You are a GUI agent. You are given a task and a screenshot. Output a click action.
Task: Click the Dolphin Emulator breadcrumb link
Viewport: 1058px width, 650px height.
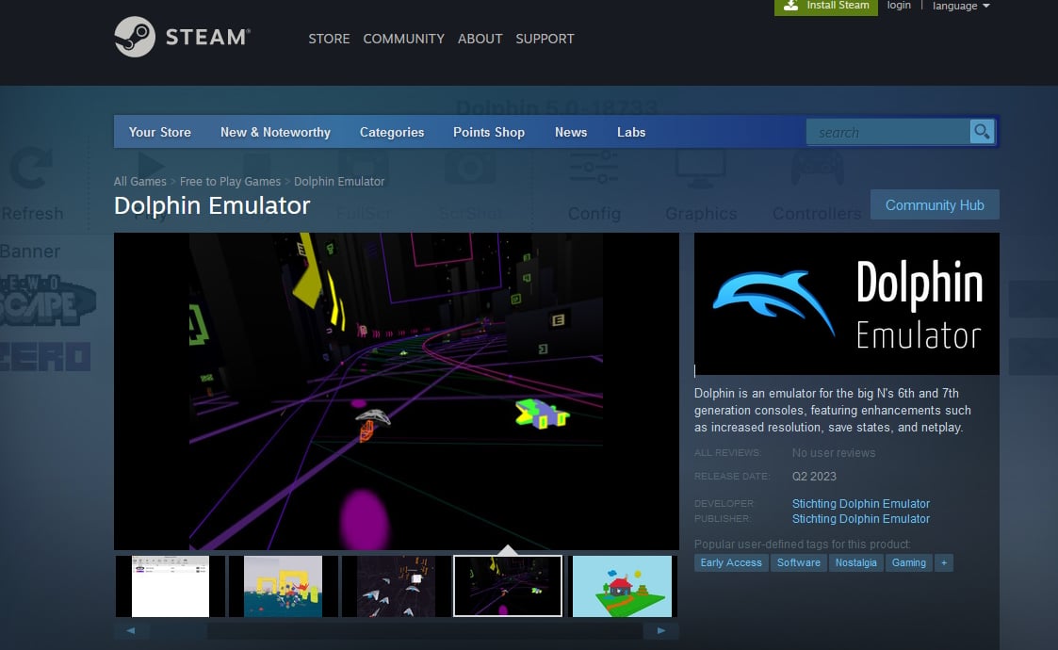[x=339, y=182]
